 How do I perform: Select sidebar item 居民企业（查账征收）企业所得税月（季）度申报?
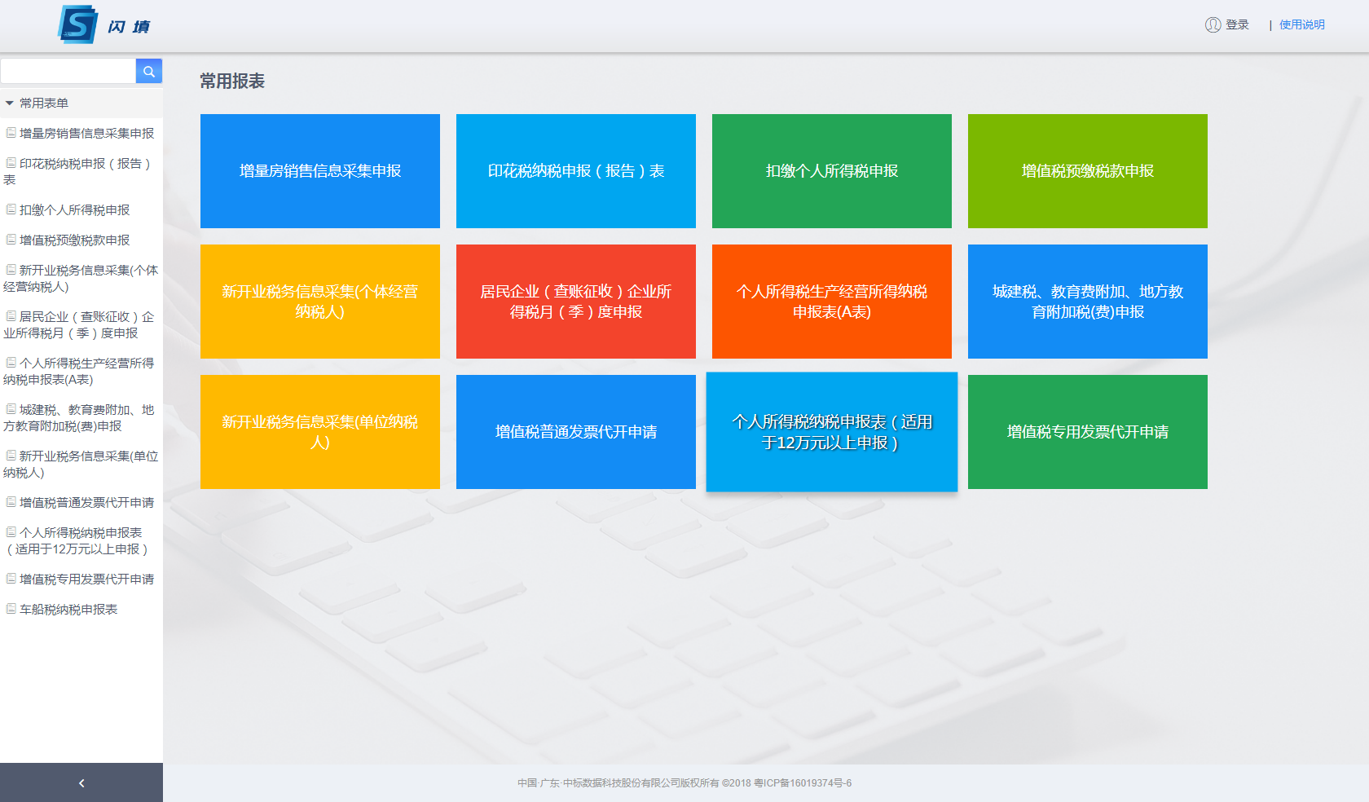pyautogui.click(x=81, y=324)
